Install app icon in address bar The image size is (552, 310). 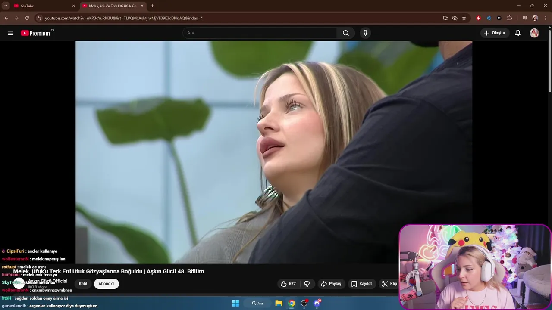(x=445, y=18)
